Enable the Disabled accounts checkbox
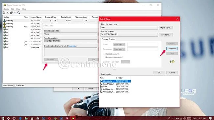The image size is (214, 120). click(x=104, y=54)
